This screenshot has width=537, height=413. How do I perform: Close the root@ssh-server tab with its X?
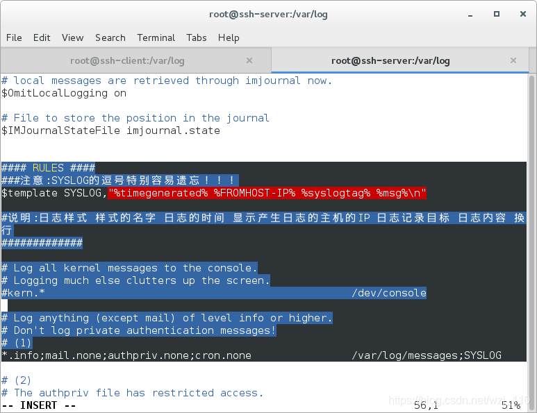(x=513, y=60)
